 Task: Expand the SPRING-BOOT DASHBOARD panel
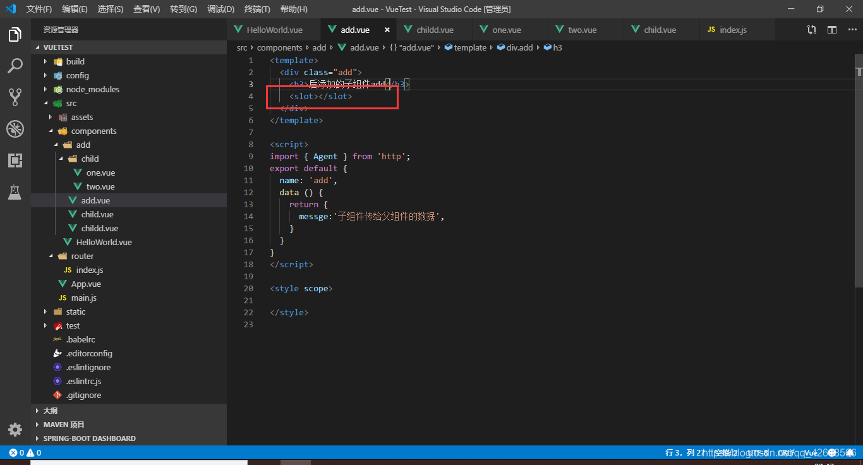(129, 438)
